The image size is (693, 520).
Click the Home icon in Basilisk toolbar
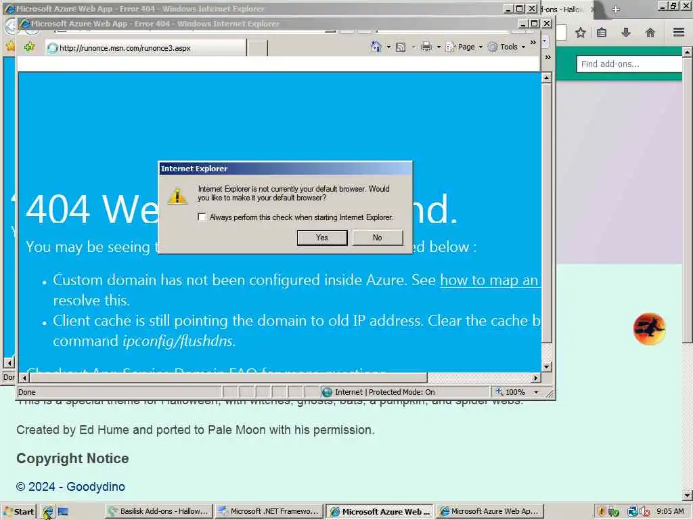coord(650,32)
